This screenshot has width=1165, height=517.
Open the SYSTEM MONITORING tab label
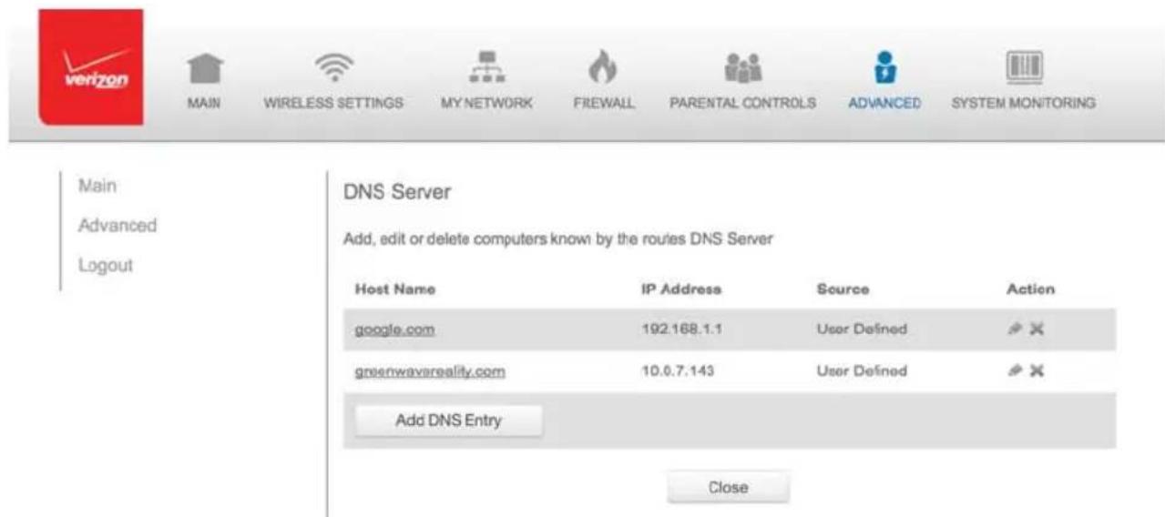(x=1023, y=104)
